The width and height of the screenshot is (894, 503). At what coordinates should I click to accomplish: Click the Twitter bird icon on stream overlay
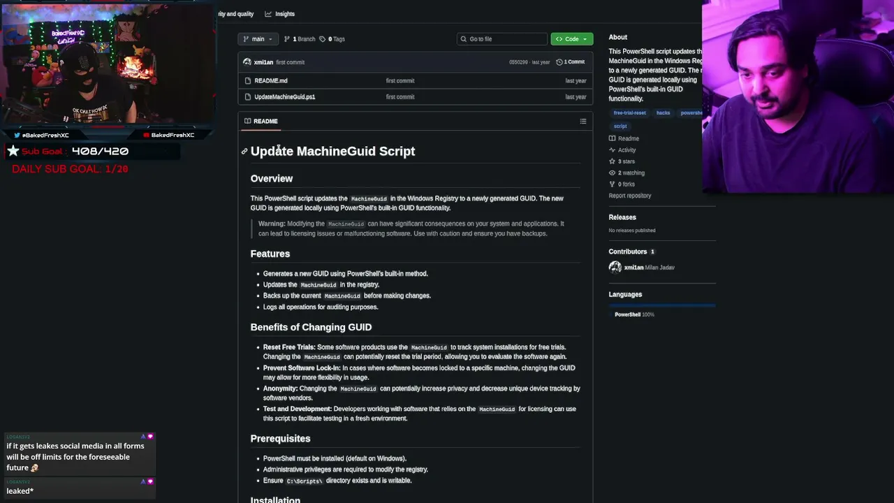tap(17, 135)
